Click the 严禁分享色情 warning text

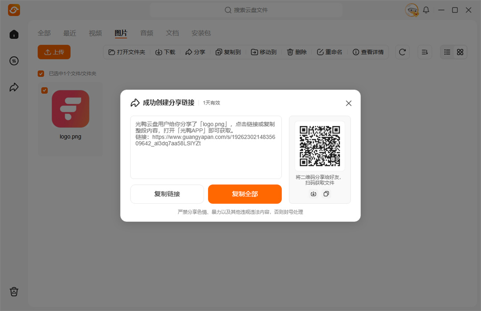240,212
